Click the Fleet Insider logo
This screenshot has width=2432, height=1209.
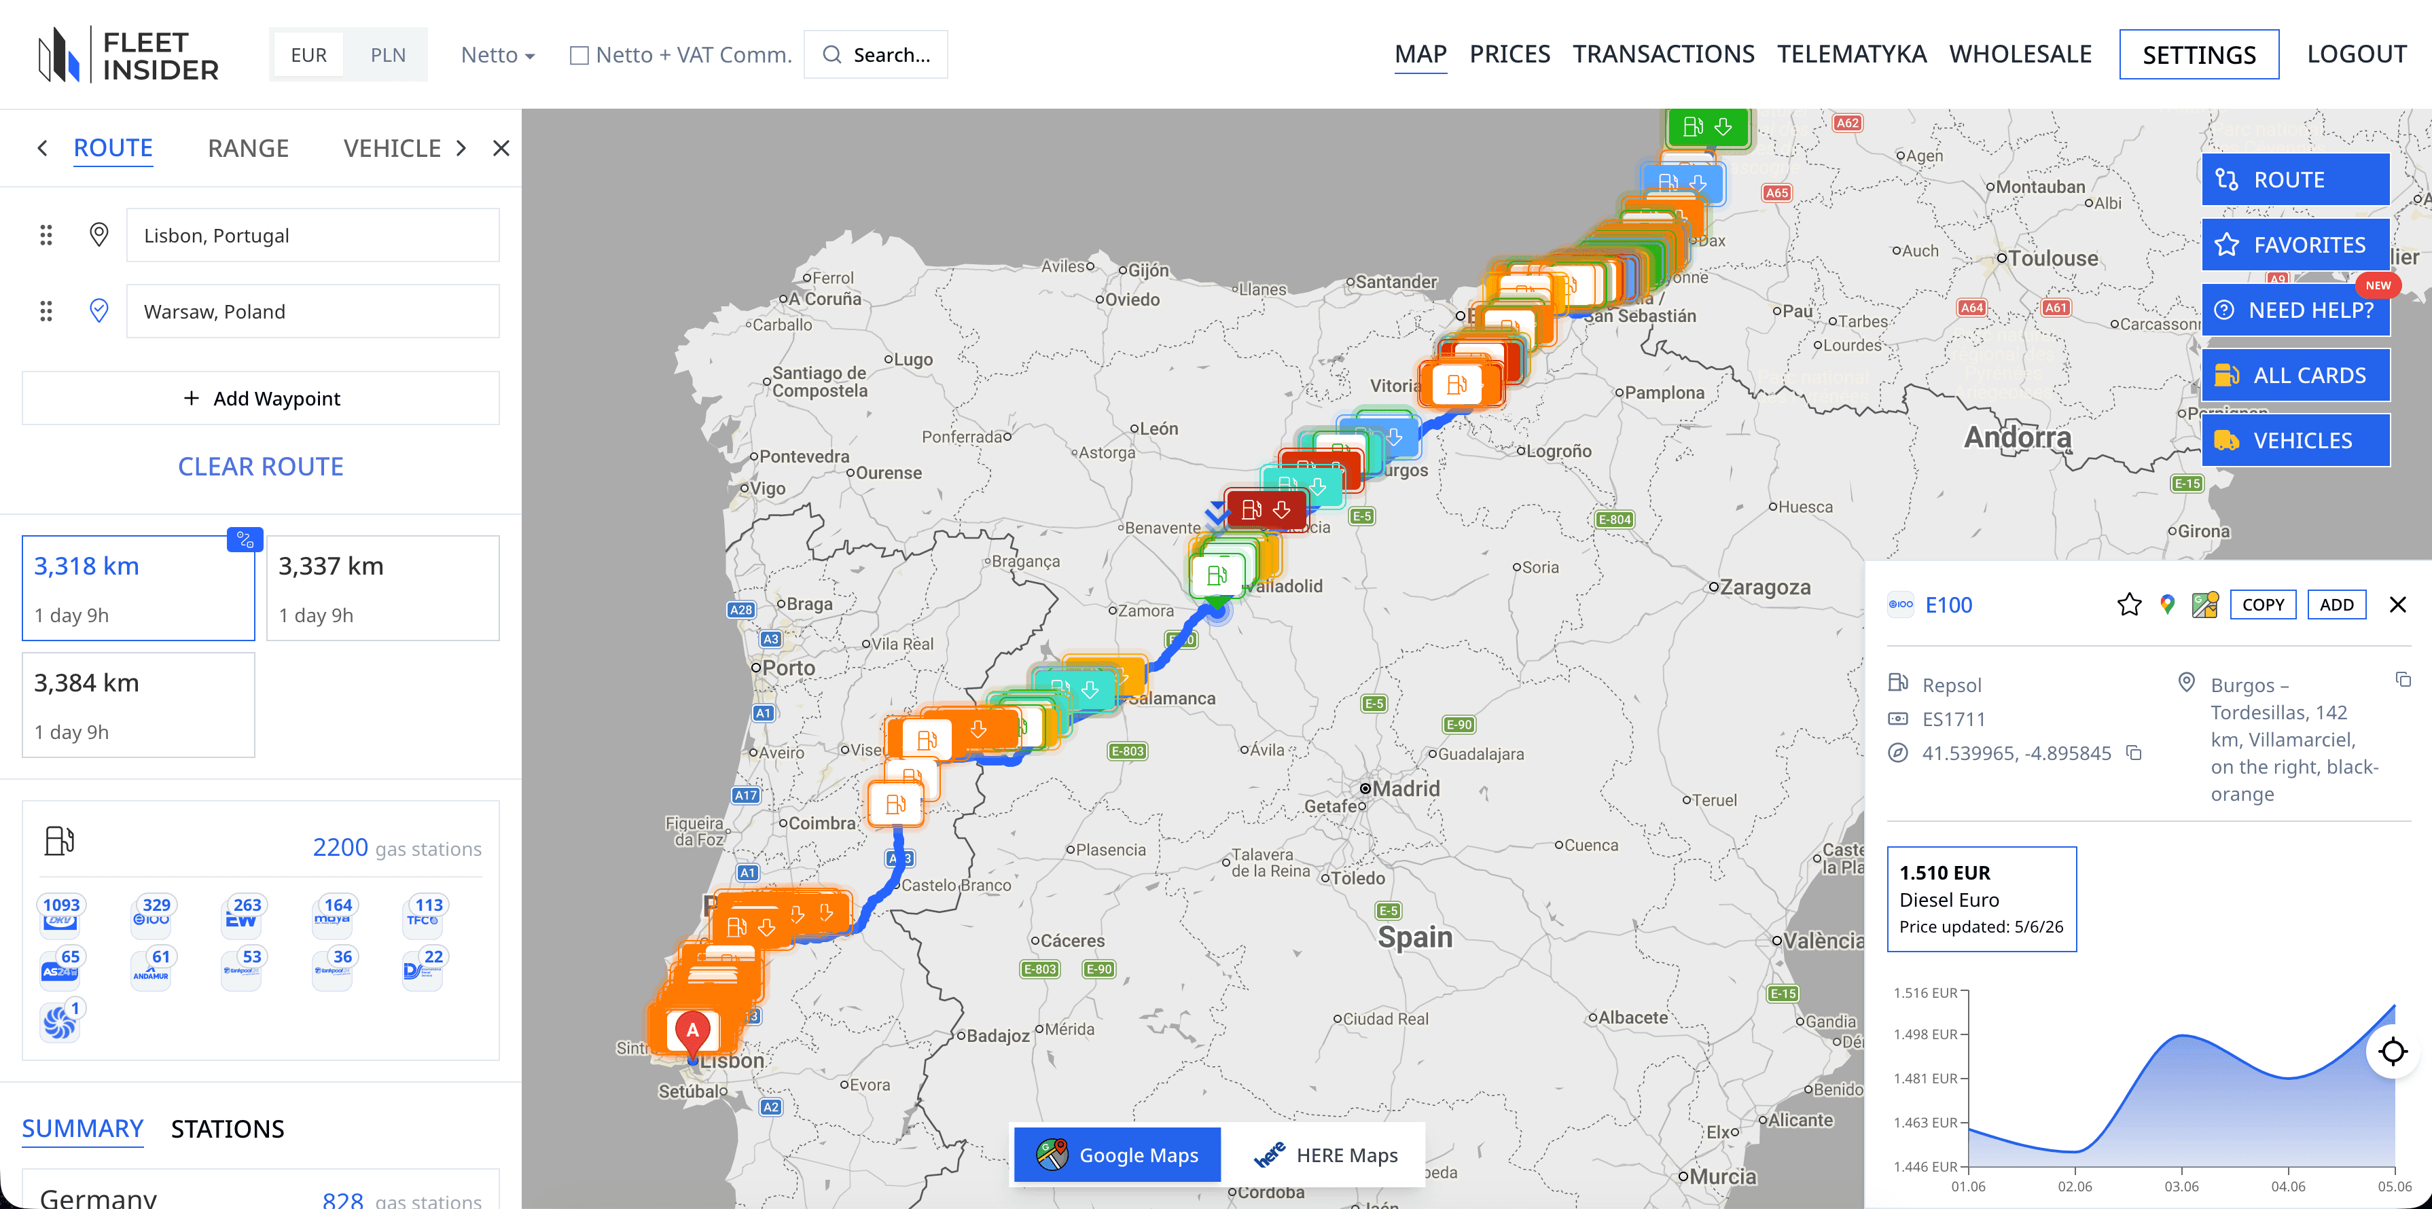pyautogui.click(x=128, y=55)
